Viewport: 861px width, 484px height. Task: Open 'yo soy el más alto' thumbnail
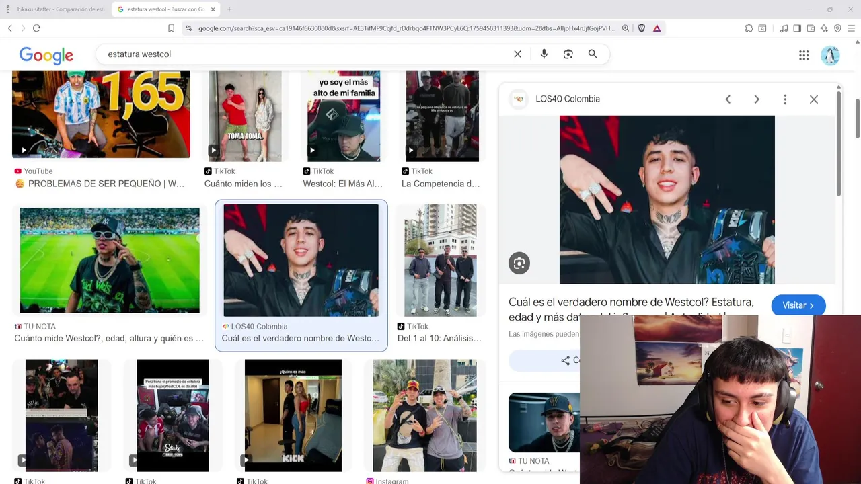click(344, 116)
